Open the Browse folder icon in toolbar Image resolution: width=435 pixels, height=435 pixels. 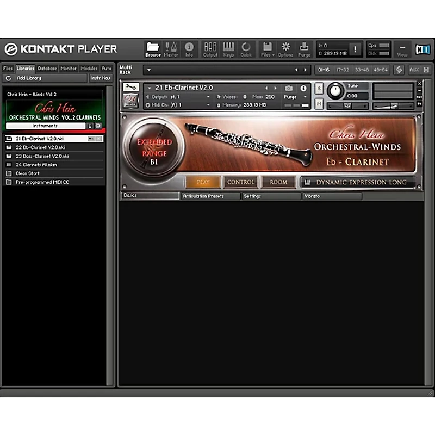(x=153, y=49)
